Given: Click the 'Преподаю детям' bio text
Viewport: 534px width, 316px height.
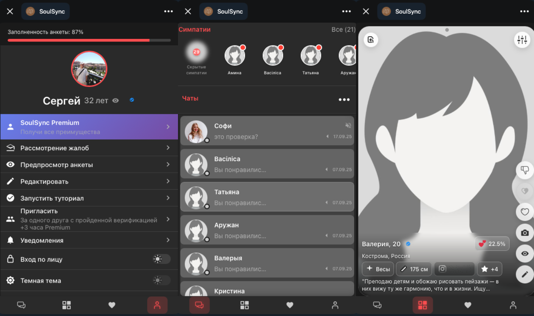Looking at the screenshot, I should coord(430,285).
